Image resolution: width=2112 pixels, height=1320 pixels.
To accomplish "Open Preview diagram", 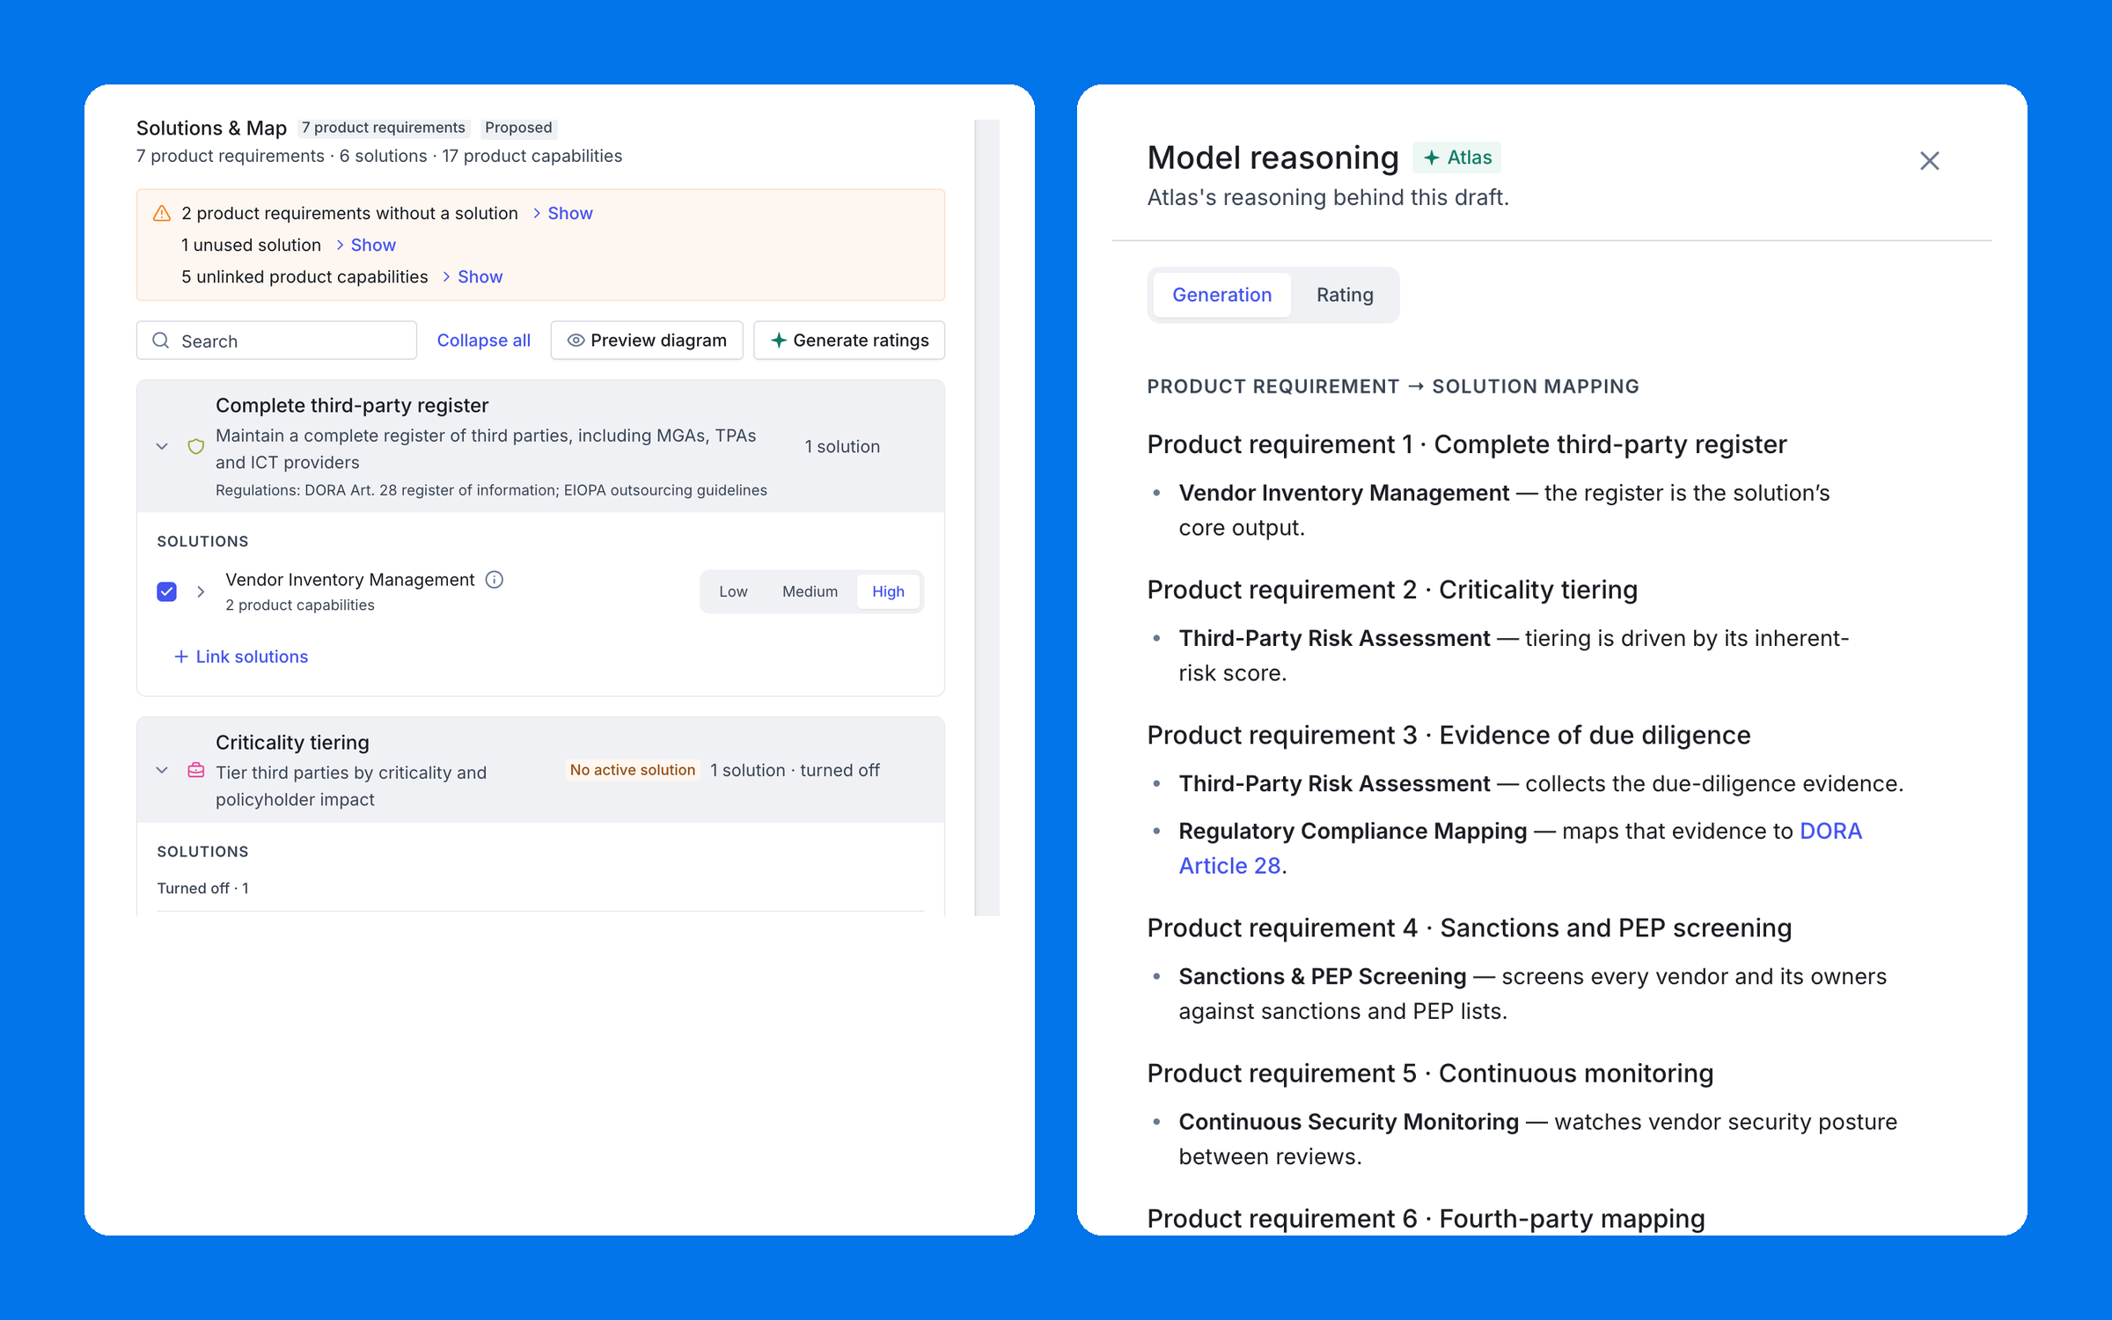I will 647,341.
